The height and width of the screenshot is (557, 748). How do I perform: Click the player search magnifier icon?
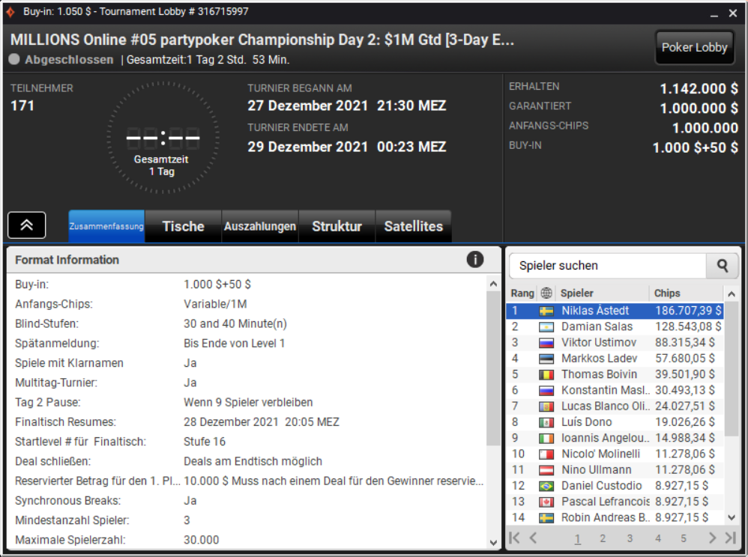click(x=723, y=266)
